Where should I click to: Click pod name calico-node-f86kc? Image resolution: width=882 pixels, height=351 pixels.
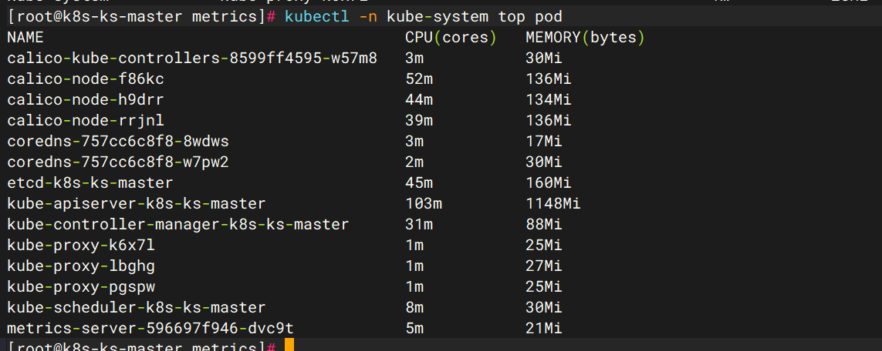pos(86,79)
